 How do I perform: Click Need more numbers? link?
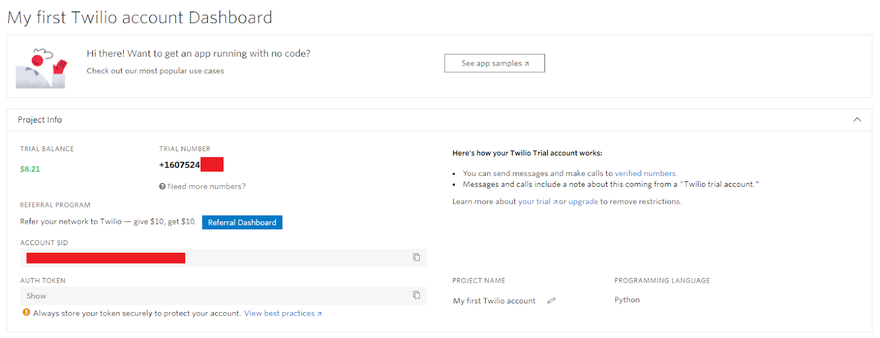click(x=206, y=186)
